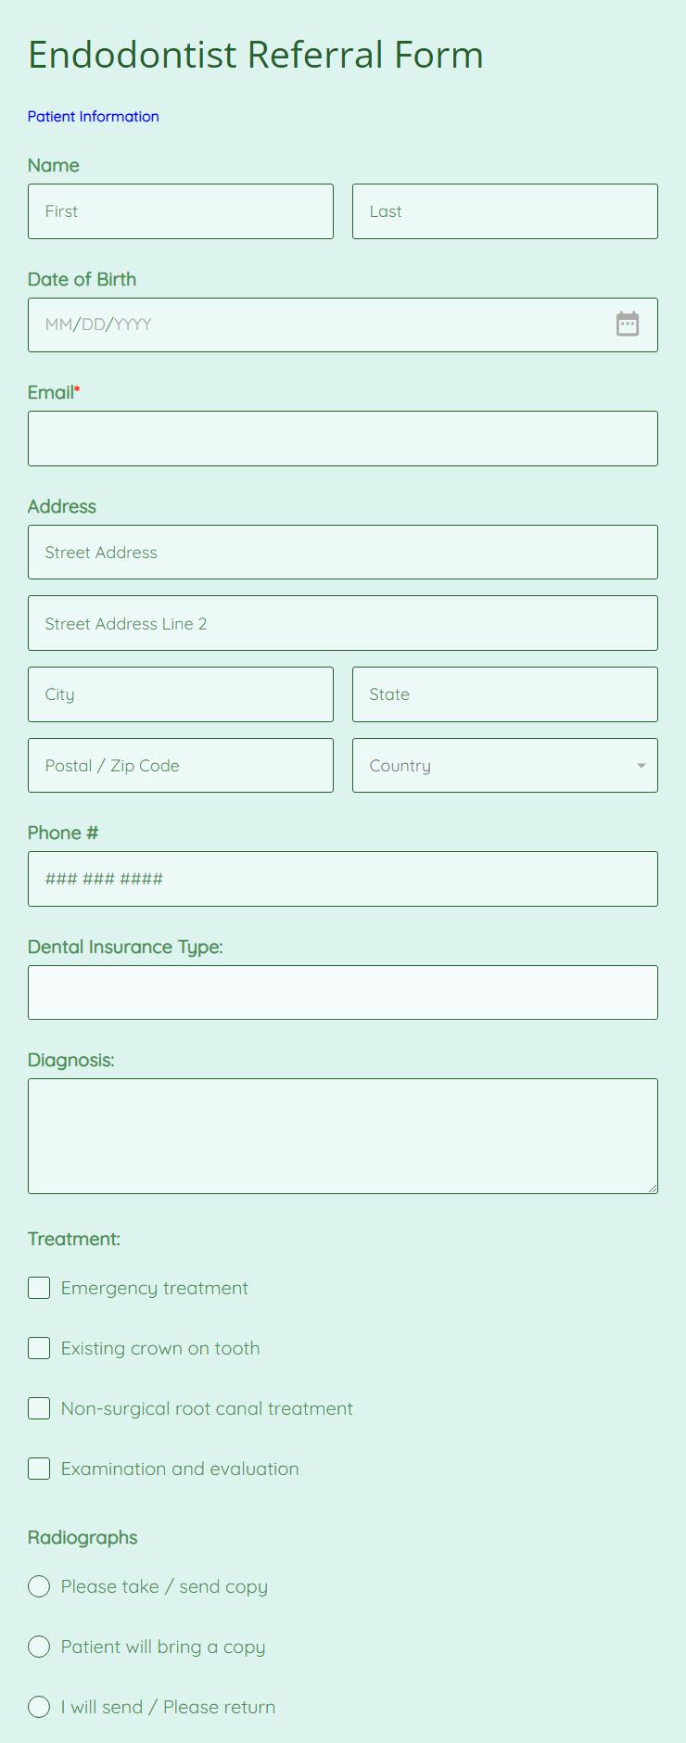
Task: Click Street Address Line 2 field
Action: [x=343, y=623]
